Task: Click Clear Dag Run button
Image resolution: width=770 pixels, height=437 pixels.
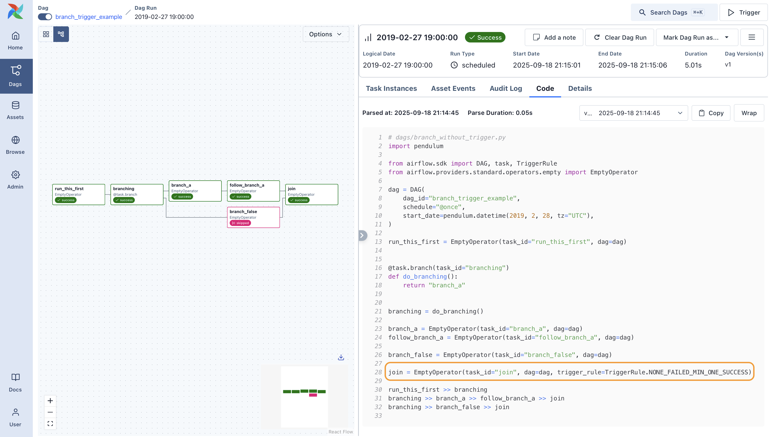Action: click(x=620, y=38)
